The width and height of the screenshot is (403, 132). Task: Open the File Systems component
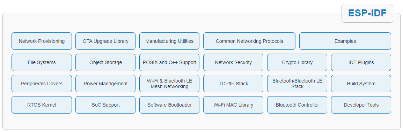[42, 62]
